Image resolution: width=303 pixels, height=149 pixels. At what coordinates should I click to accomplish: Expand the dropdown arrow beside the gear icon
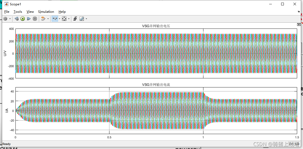pyautogui.click(x=10, y=19)
